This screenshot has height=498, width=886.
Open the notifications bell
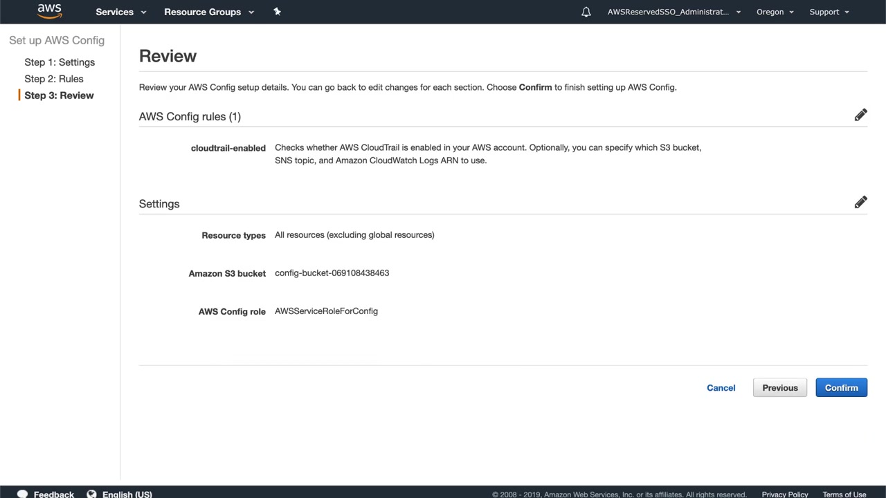(586, 12)
